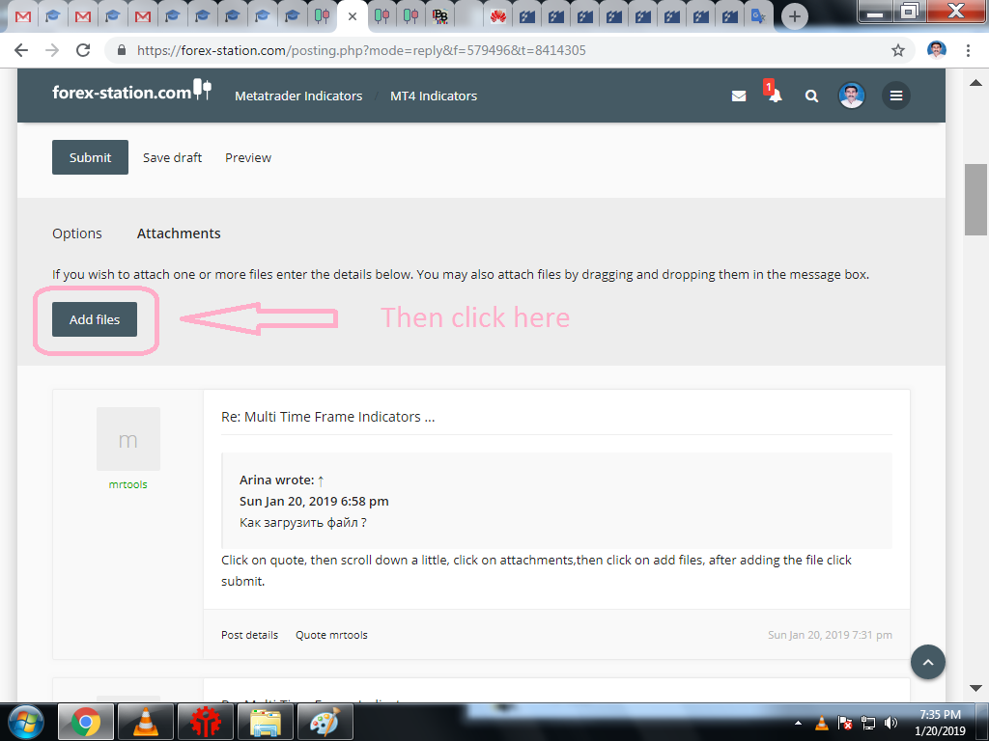The width and height of the screenshot is (989, 741).
Task: Click the Add files button
Action: pos(95,319)
